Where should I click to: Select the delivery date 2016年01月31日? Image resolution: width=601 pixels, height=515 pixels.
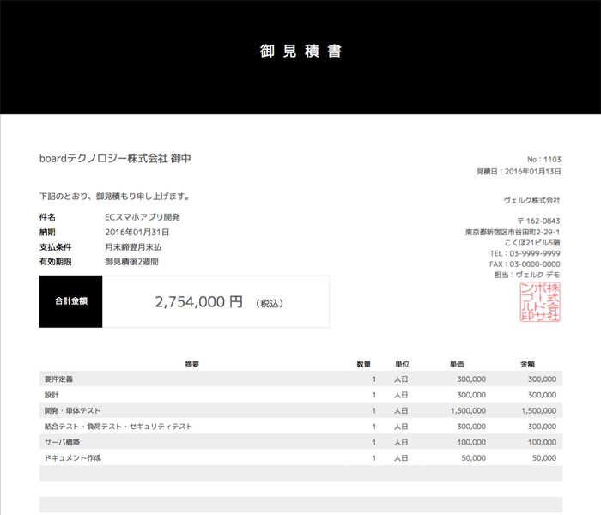tap(137, 233)
